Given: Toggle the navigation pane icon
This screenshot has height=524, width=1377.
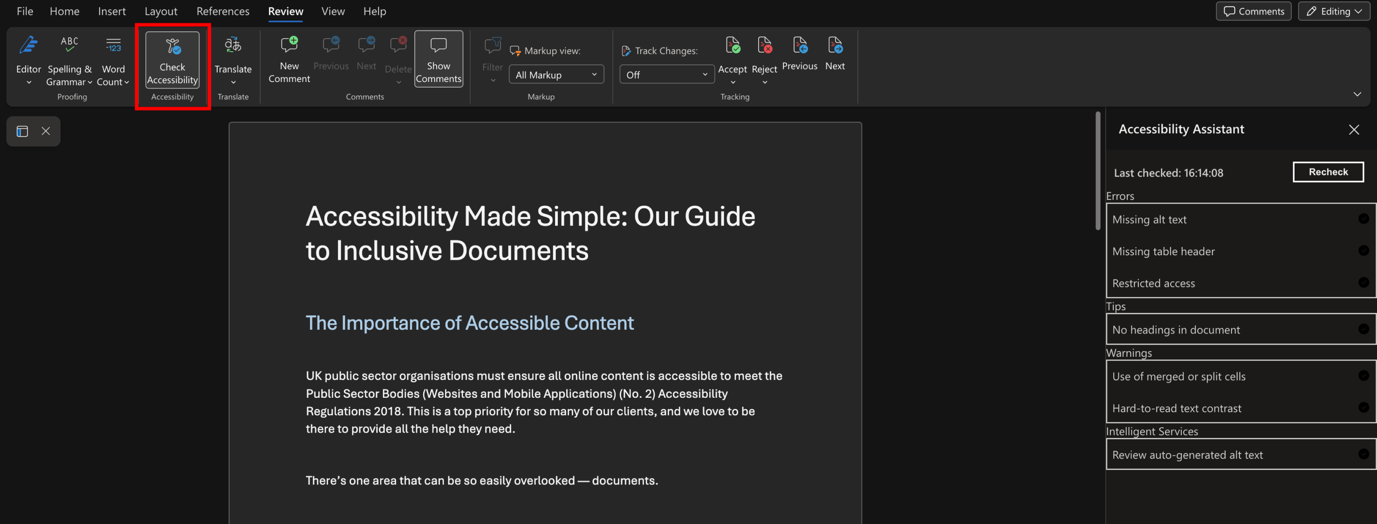Looking at the screenshot, I should 22,131.
